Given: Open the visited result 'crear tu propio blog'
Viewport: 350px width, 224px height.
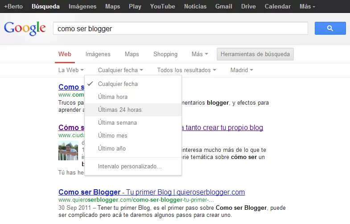Looking at the screenshot, I should pyautogui.click(x=222, y=127).
